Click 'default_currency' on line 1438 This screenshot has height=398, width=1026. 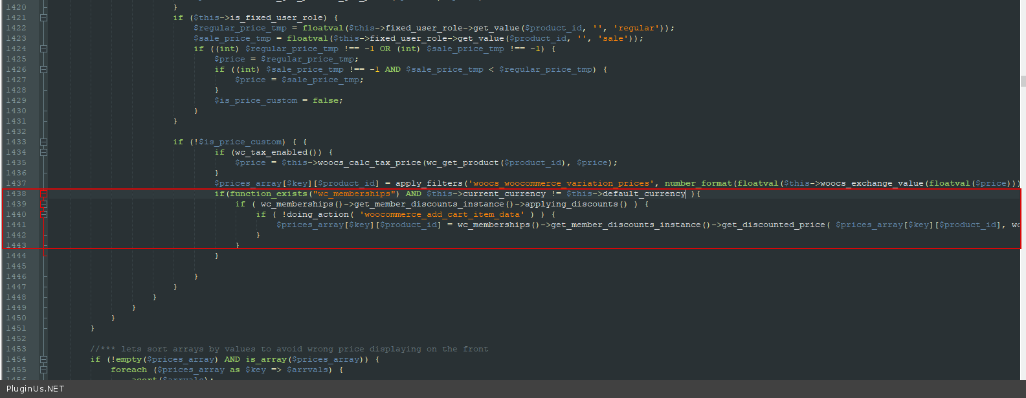644,193
